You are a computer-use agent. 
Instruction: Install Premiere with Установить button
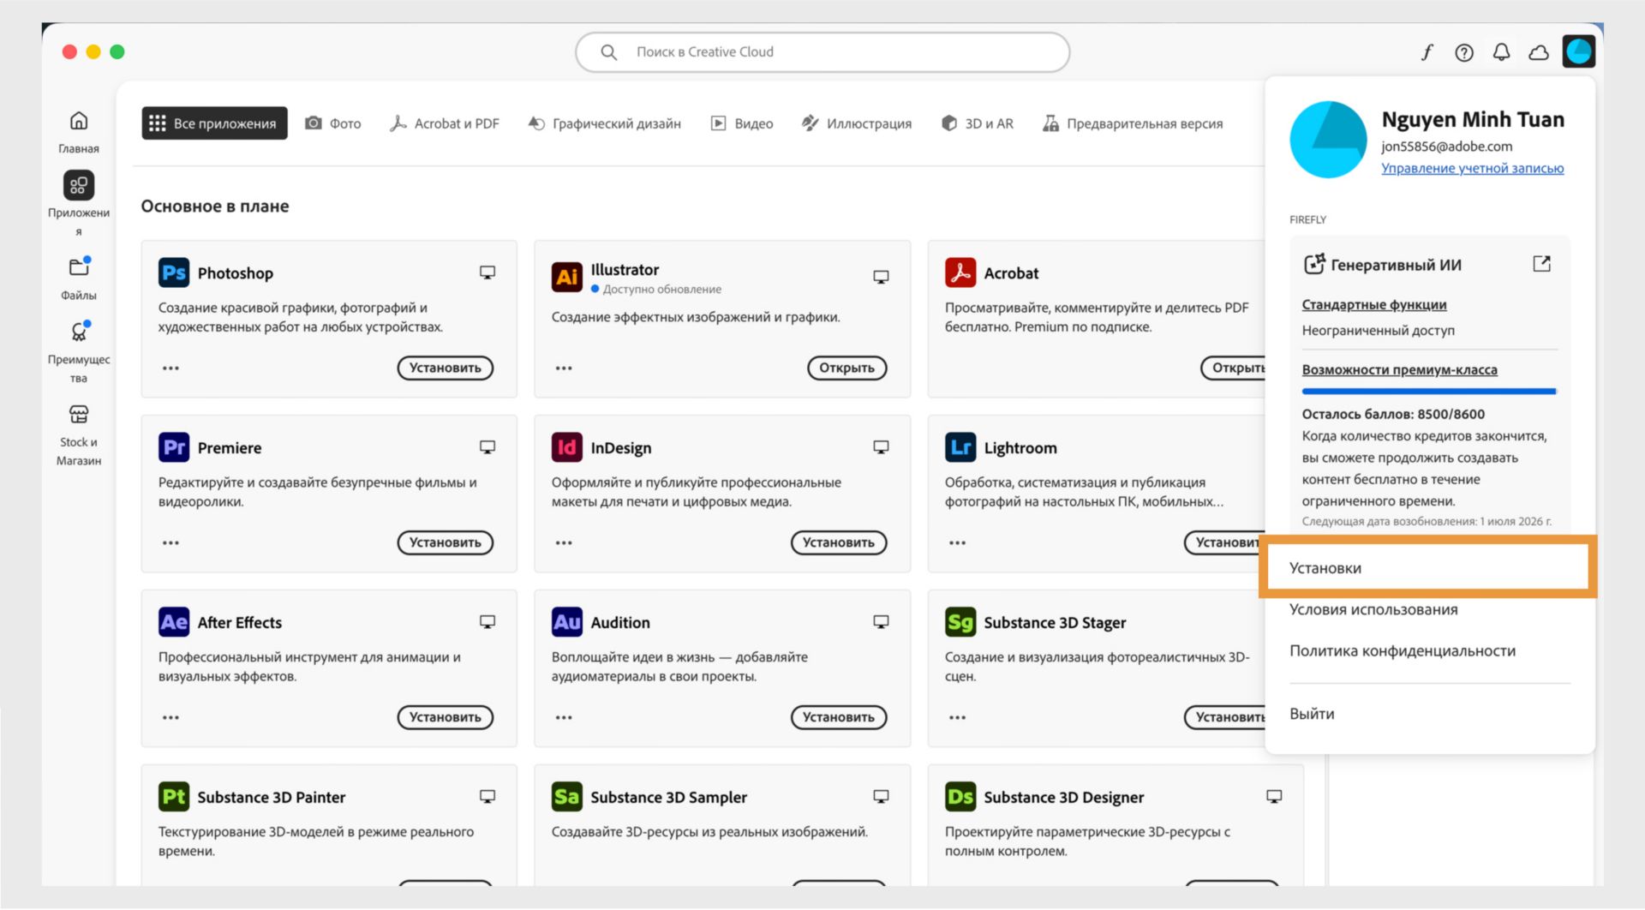click(445, 543)
